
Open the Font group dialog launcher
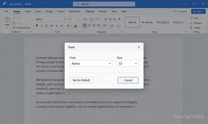tap(80, 32)
